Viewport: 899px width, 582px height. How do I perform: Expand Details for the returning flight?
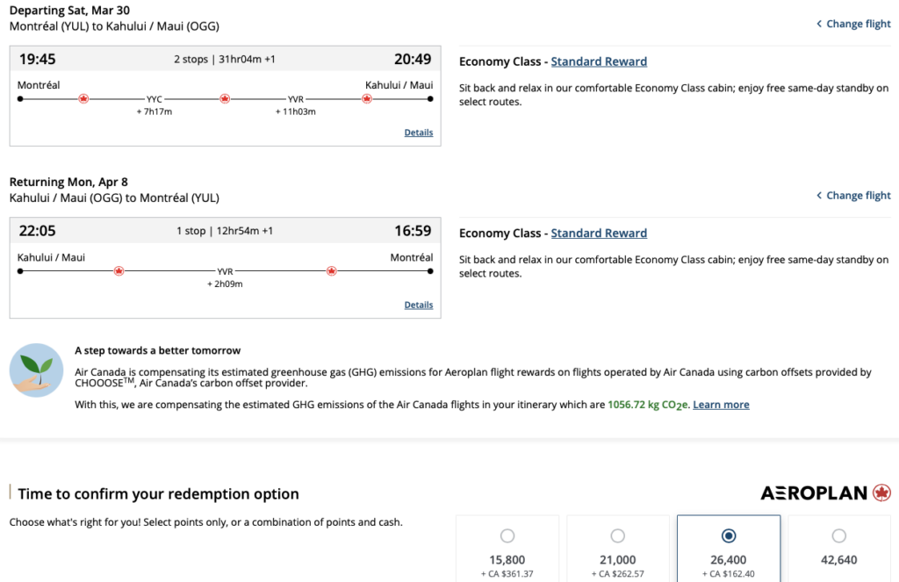pyautogui.click(x=419, y=305)
